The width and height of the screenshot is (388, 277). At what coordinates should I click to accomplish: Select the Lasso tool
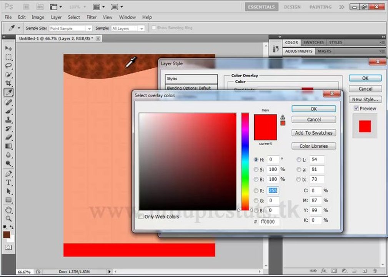coord(8,66)
